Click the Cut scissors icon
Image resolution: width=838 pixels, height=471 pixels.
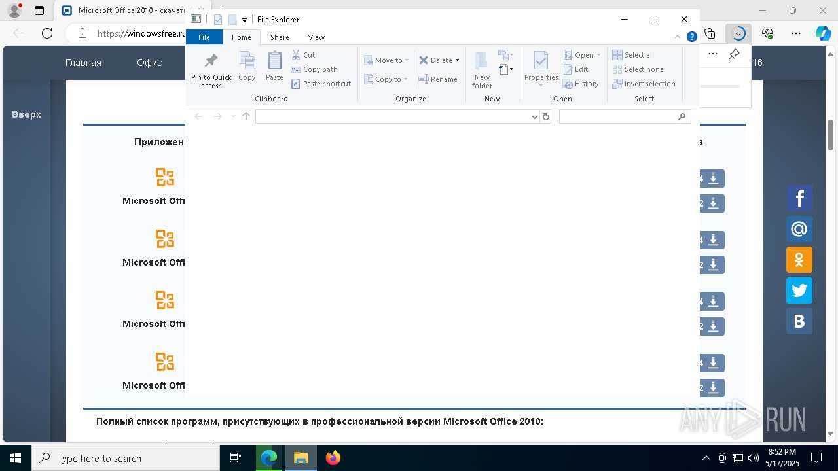(296, 55)
